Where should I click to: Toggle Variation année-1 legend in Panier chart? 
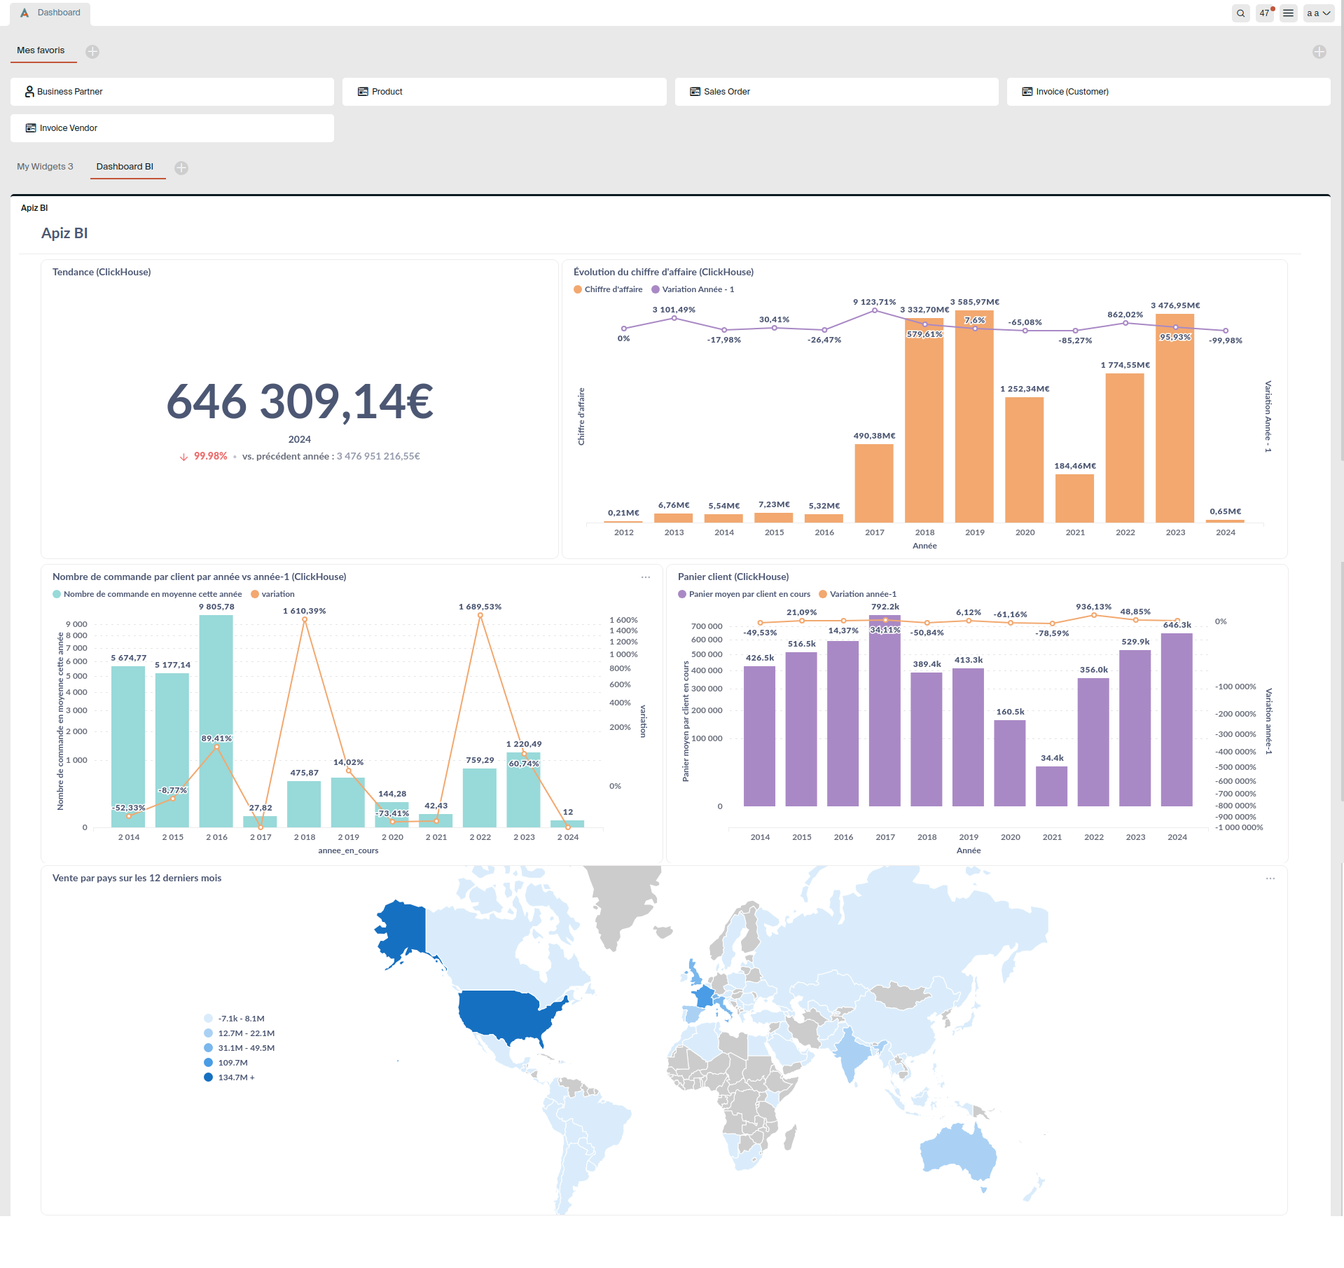857,594
